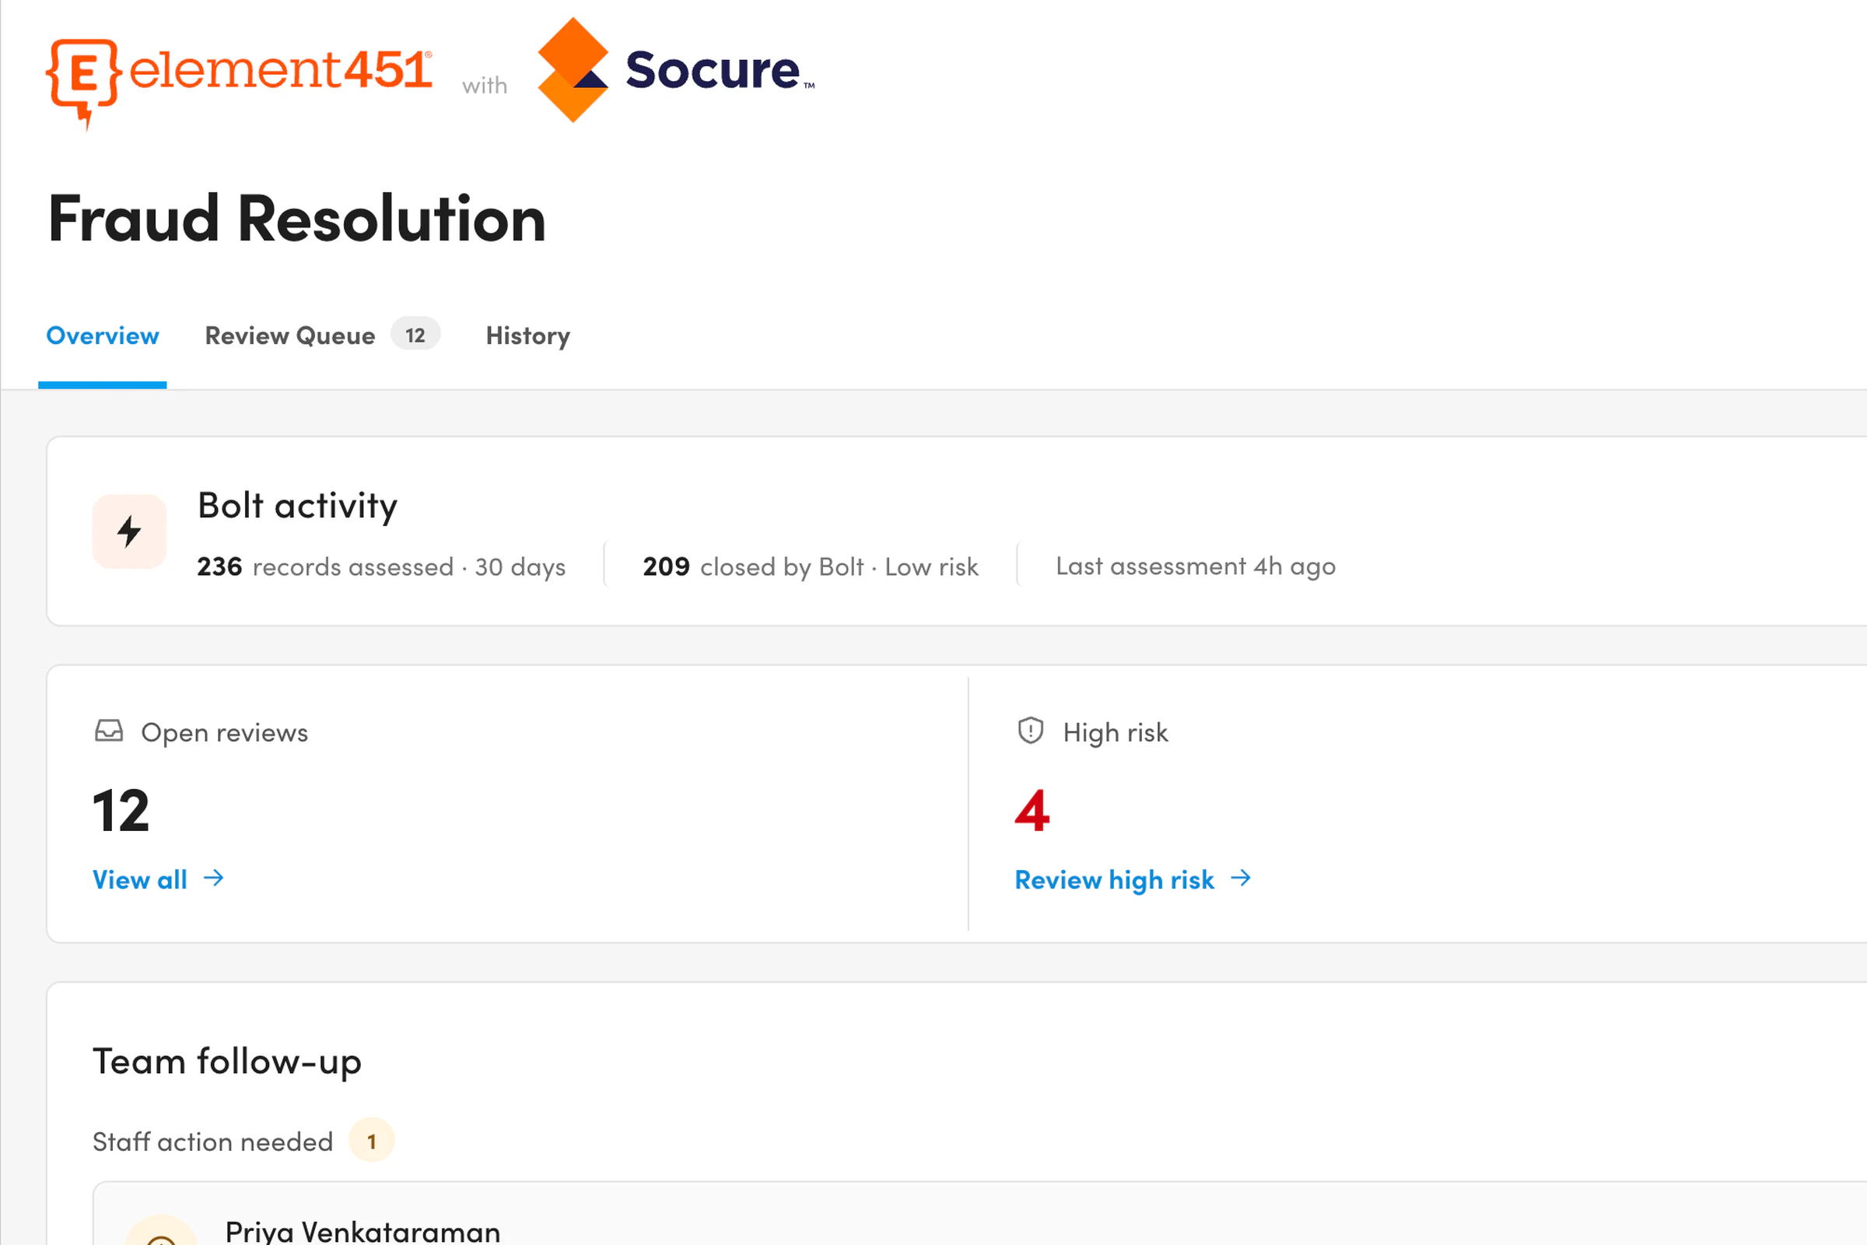Click the Review high risk link

1115,880
